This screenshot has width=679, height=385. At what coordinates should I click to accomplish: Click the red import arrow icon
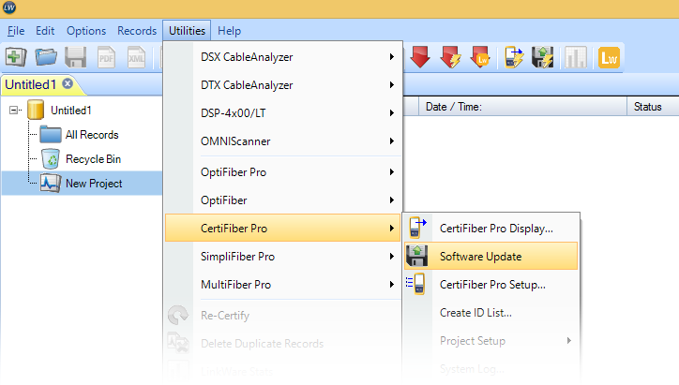pyautogui.click(x=420, y=57)
